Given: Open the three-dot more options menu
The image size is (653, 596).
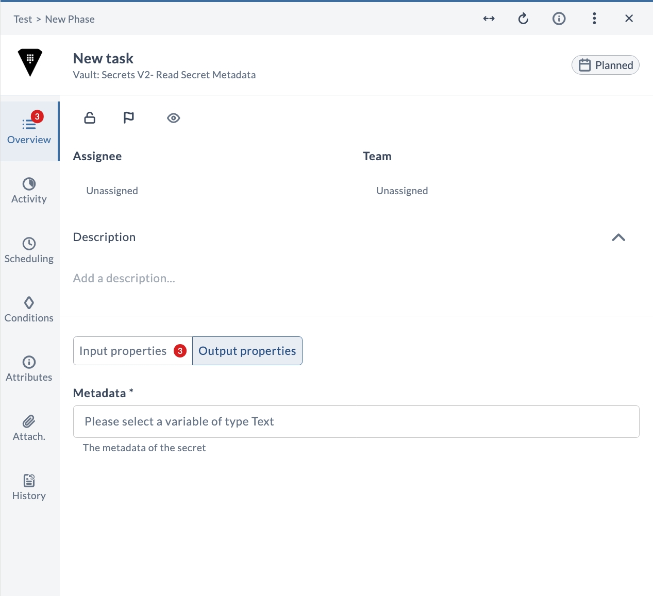Looking at the screenshot, I should (x=594, y=19).
